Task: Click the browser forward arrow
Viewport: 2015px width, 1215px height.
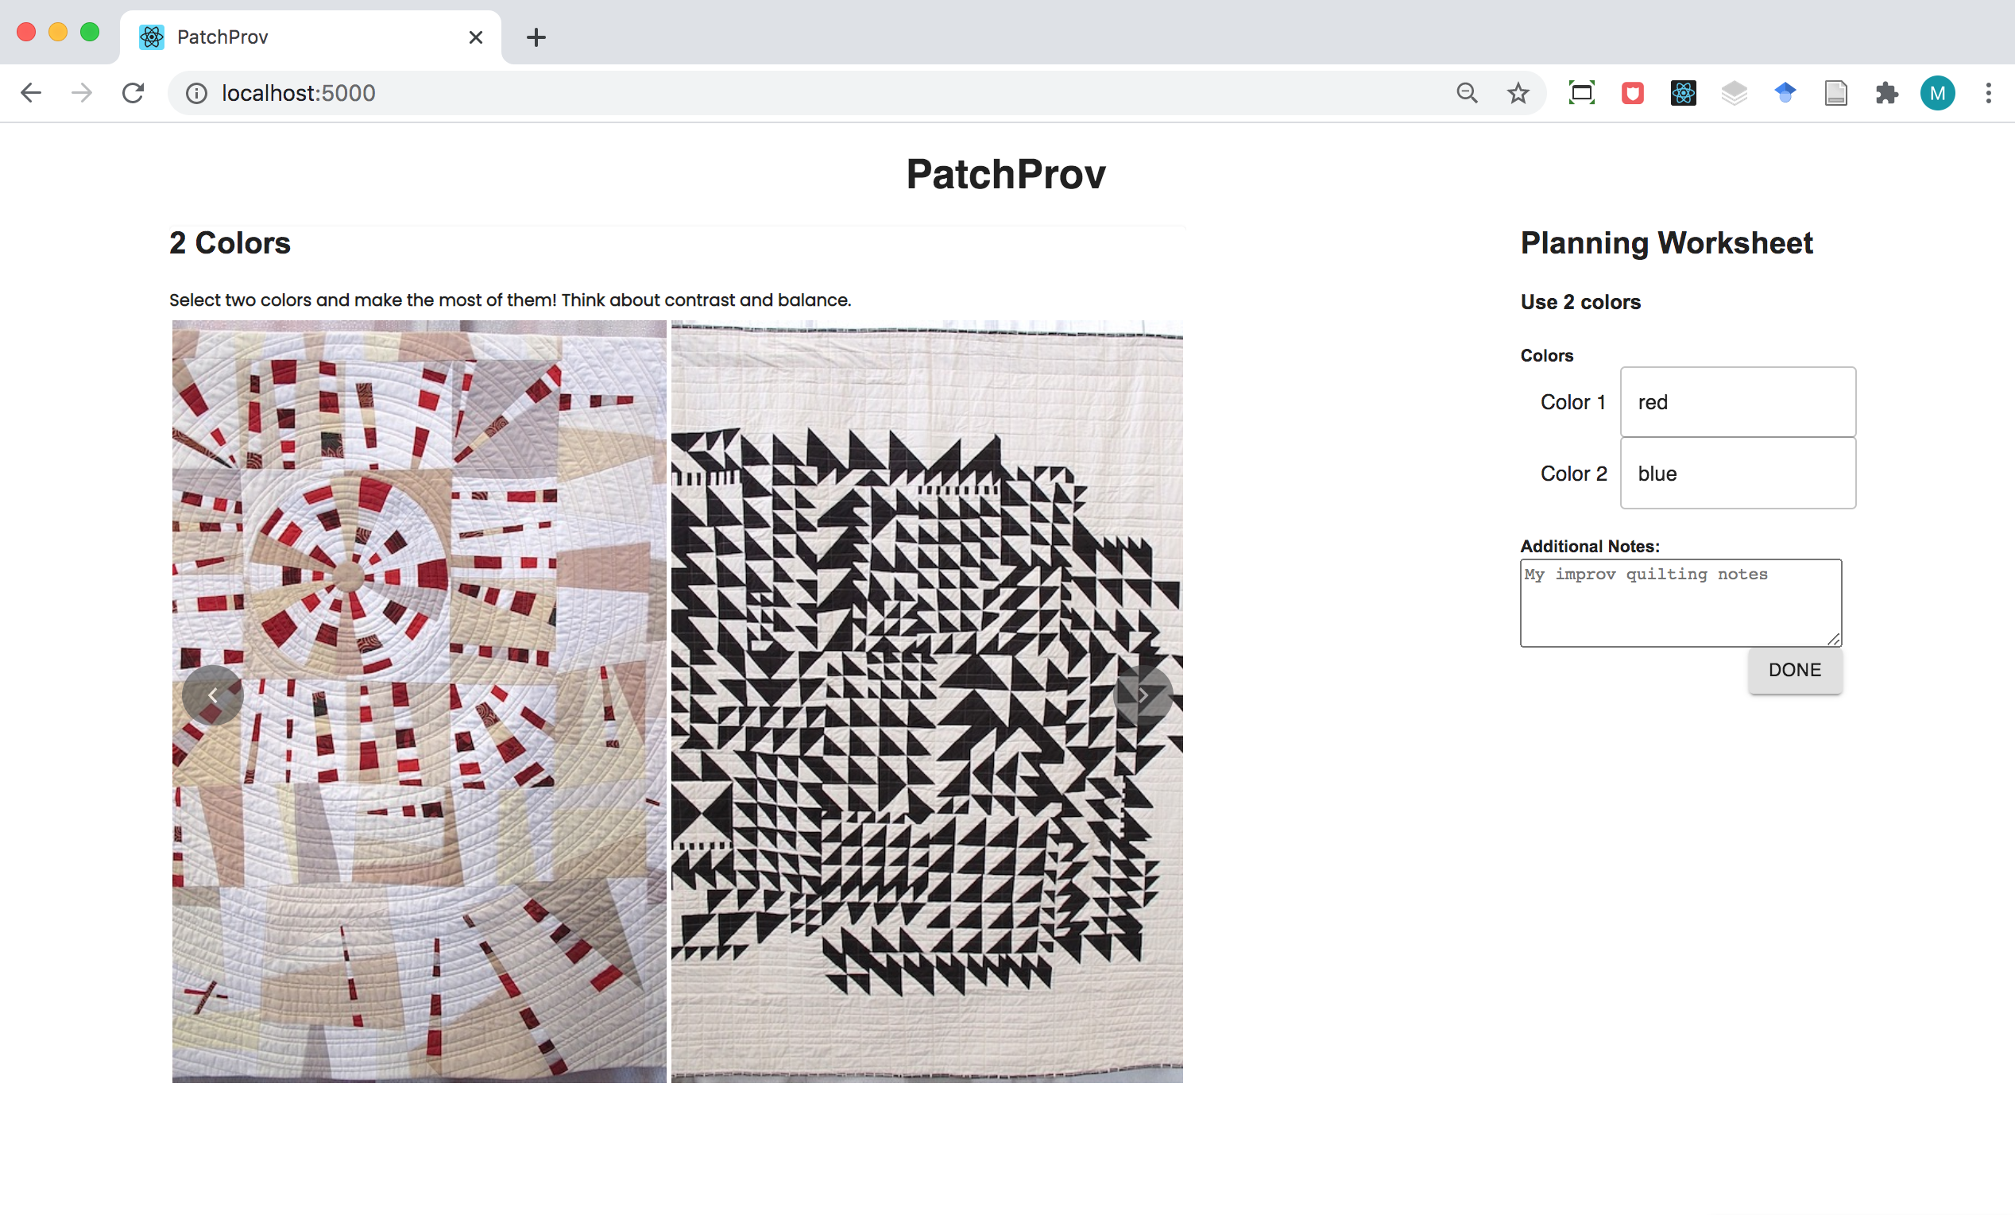Action: pos(81,93)
